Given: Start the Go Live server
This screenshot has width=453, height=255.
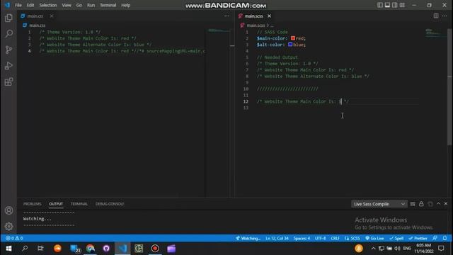Looking at the screenshot, I should coord(374,238).
